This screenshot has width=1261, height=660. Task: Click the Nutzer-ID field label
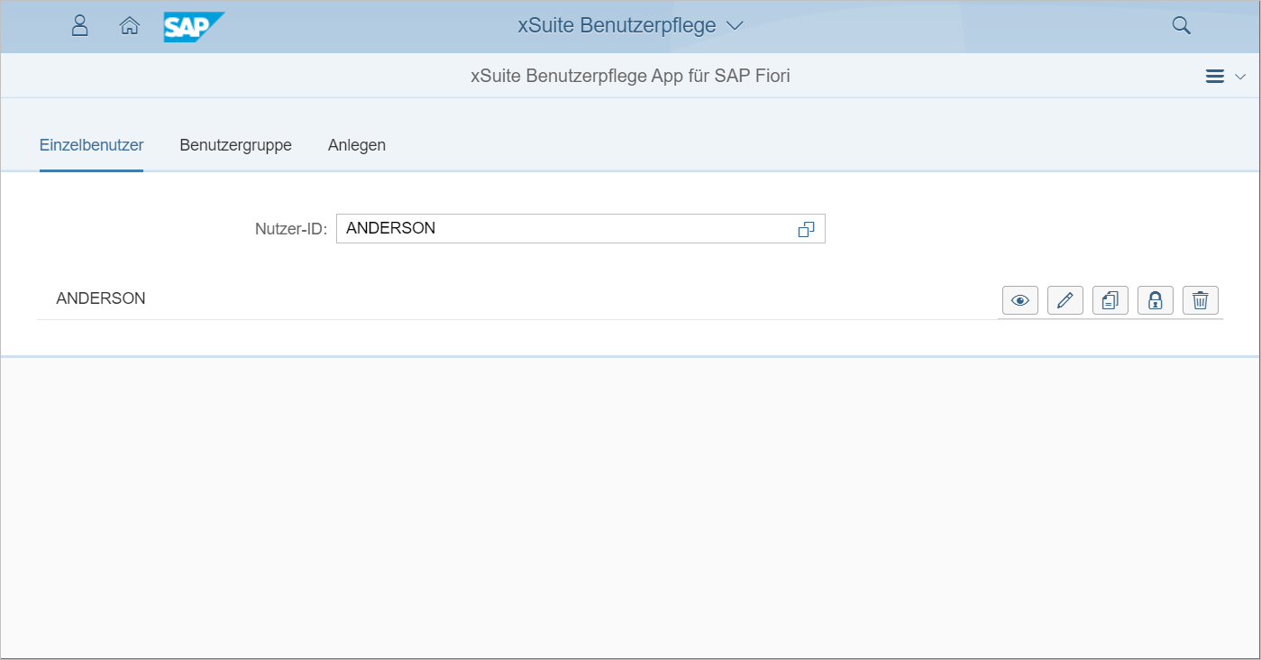(x=290, y=229)
